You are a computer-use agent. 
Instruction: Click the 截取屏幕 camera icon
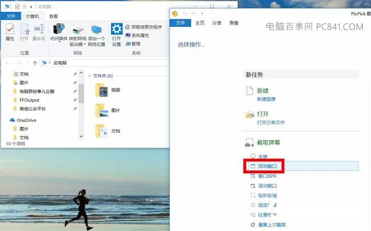point(250,143)
